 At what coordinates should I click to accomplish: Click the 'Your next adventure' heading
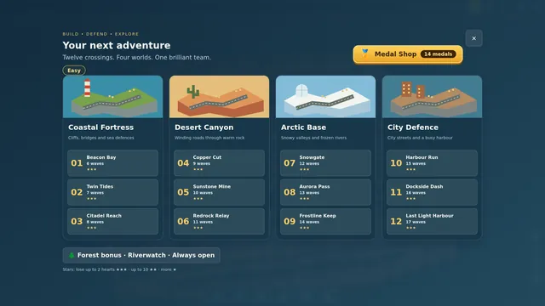[117, 45]
